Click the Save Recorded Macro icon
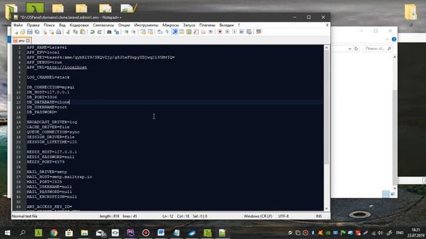The height and width of the screenshot is (239, 426). point(249,32)
